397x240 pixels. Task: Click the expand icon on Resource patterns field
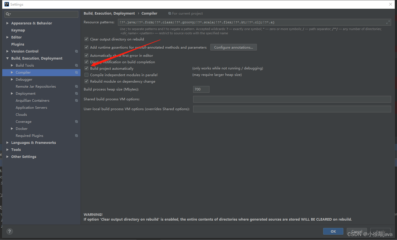click(x=388, y=22)
